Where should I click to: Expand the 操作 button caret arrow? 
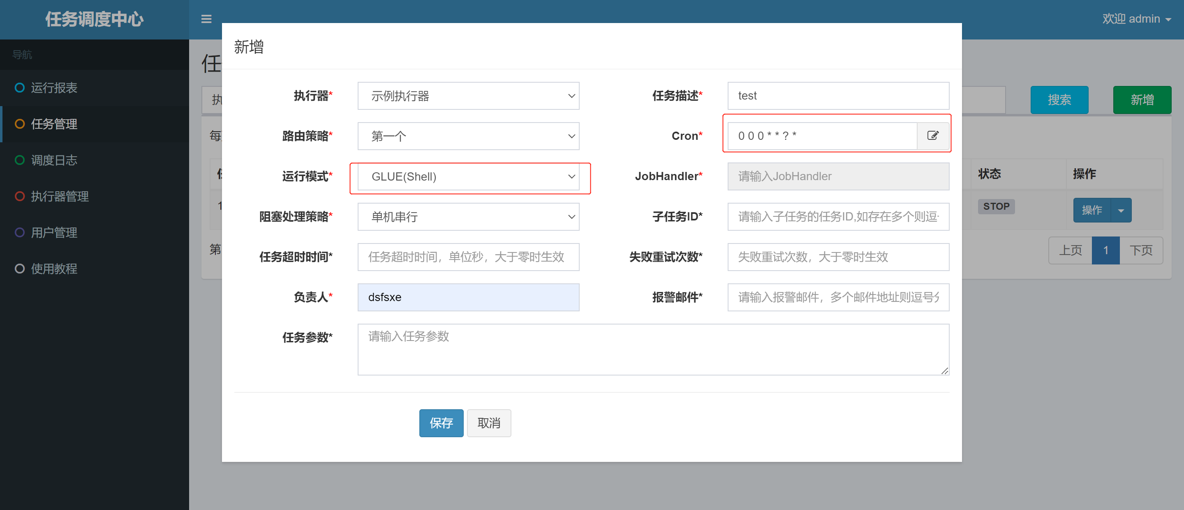click(x=1121, y=210)
